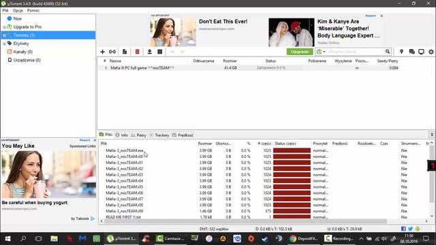Open Steam icon in taskbar
This screenshot has height=245, width=436.
click(264, 239)
